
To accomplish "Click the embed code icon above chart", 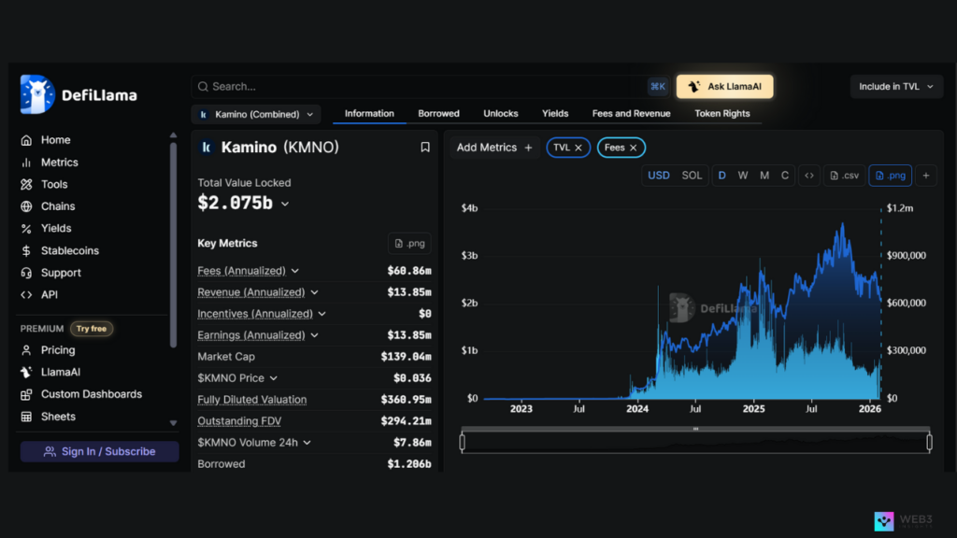I will pyautogui.click(x=809, y=176).
